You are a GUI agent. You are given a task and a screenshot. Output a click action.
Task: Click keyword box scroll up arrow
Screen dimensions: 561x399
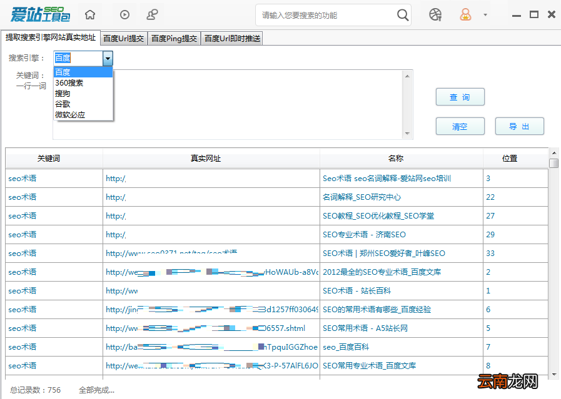(407, 76)
